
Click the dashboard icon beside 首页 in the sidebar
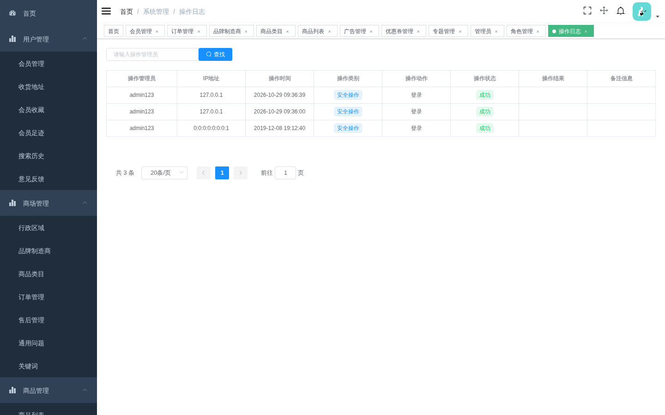(12, 13)
